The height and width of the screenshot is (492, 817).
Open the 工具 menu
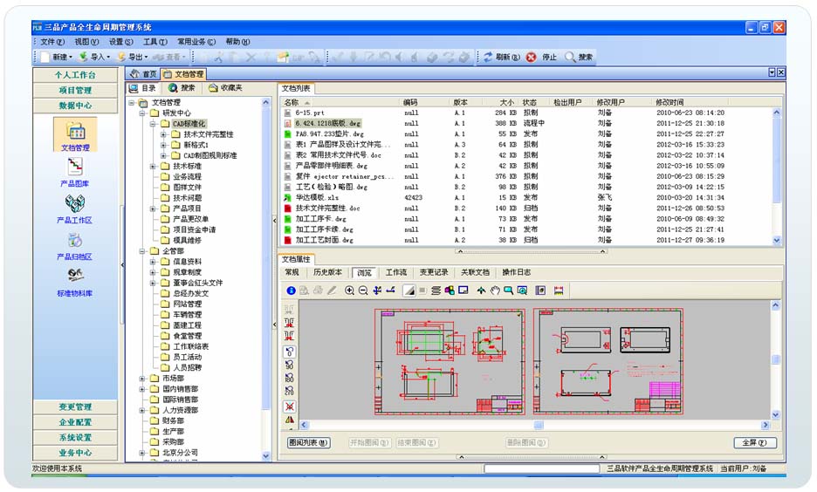tap(155, 41)
